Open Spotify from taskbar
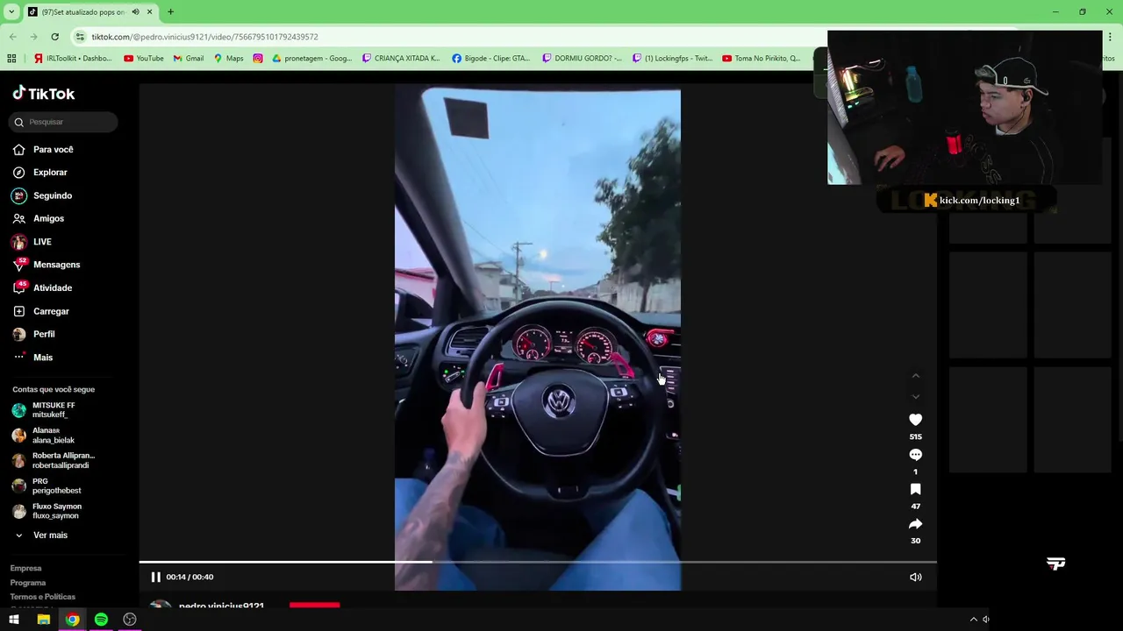Image resolution: width=1123 pixels, height=631 pixels. (101, 620)
